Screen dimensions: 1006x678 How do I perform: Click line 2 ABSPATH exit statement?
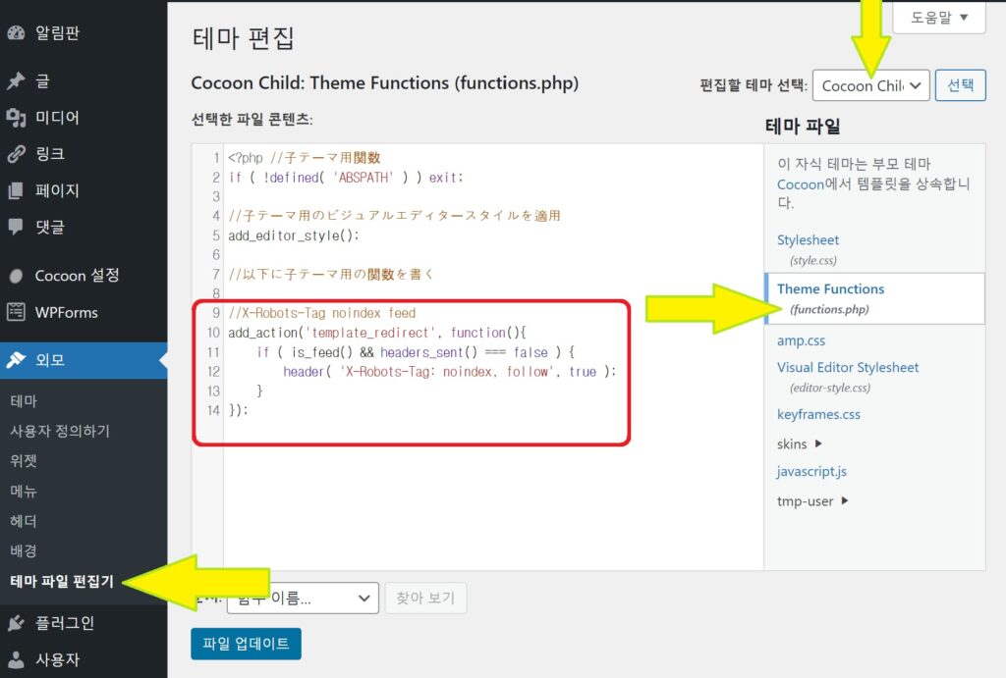pos(345,178)
